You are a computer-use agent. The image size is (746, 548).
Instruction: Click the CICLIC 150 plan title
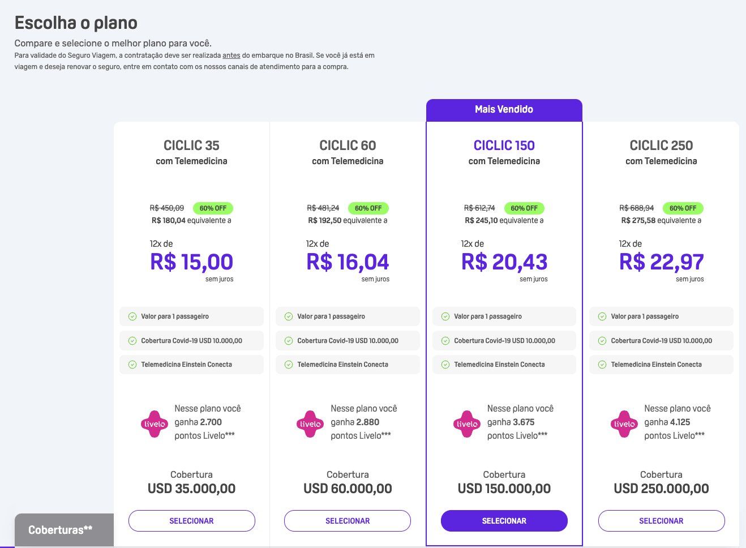[504, 145]
